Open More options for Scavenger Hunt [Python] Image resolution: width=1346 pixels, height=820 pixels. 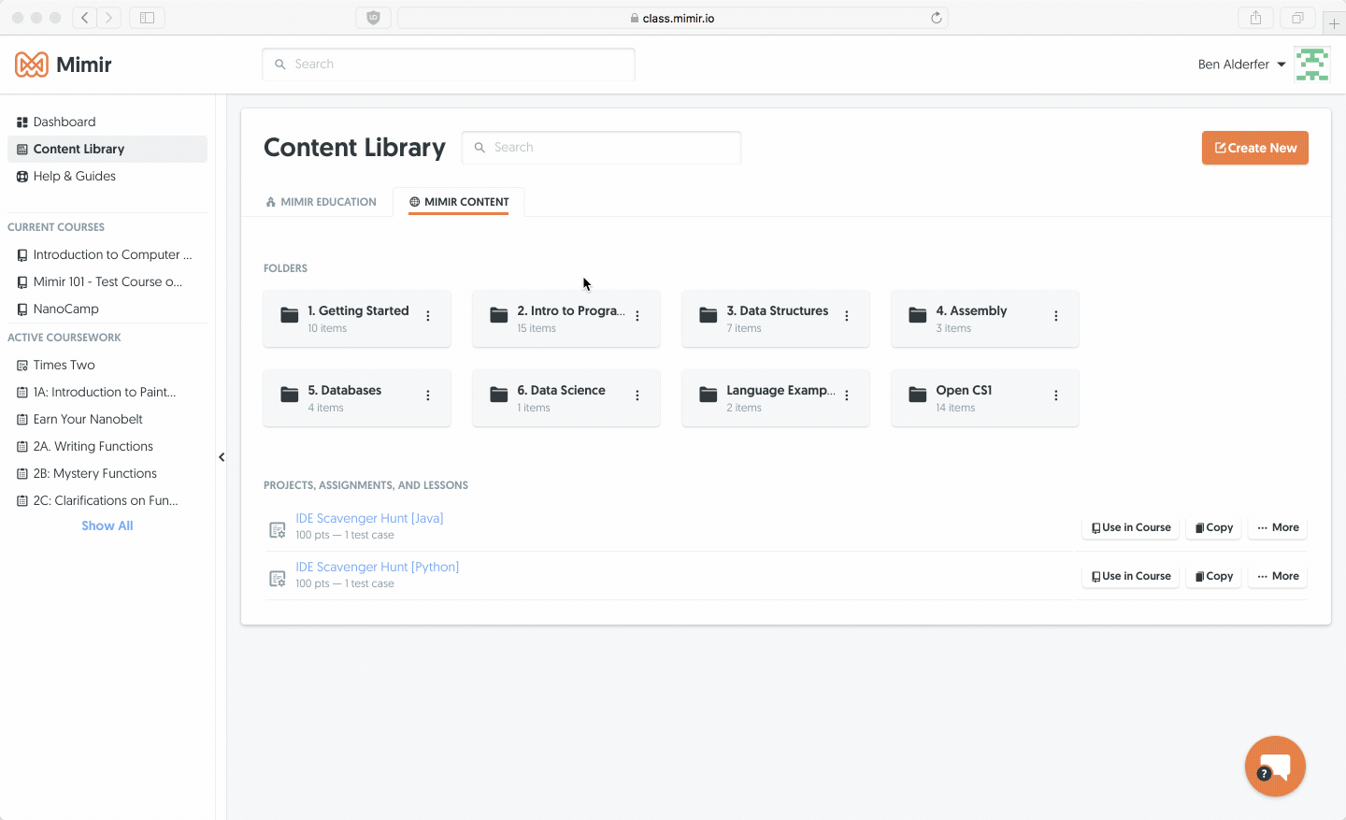[x=1278, y=576]
